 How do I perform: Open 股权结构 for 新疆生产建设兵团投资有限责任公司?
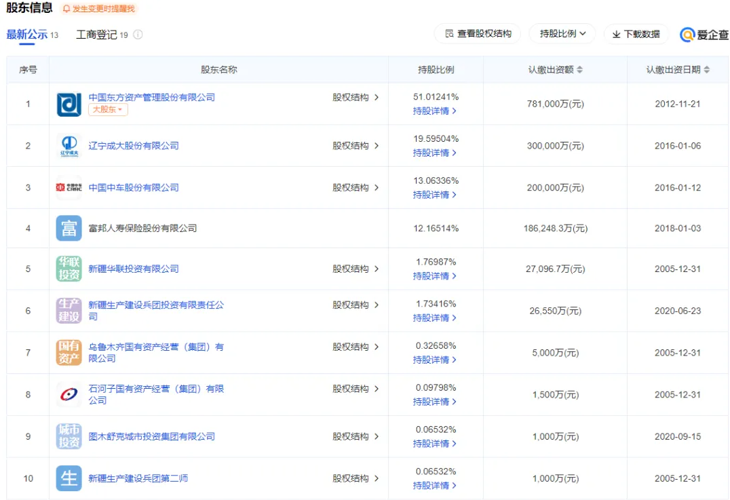click(x=356, y=305)
